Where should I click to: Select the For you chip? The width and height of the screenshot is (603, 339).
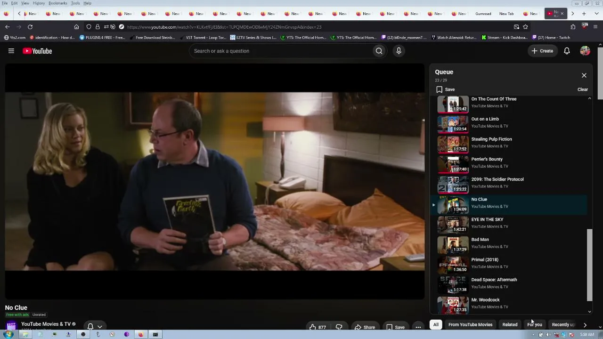point(535,324)
